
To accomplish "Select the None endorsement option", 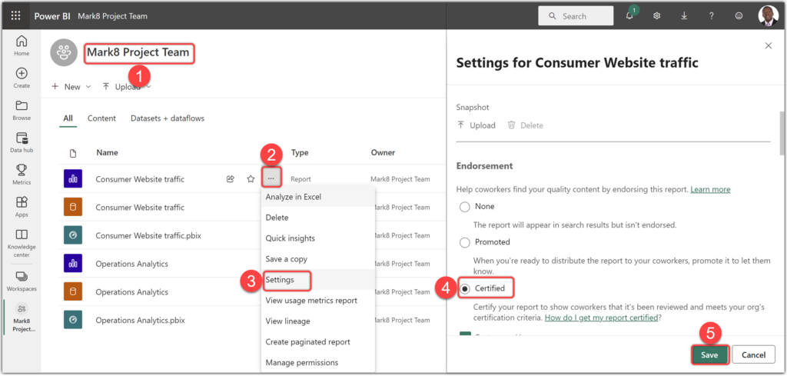I will pos(465,207).
